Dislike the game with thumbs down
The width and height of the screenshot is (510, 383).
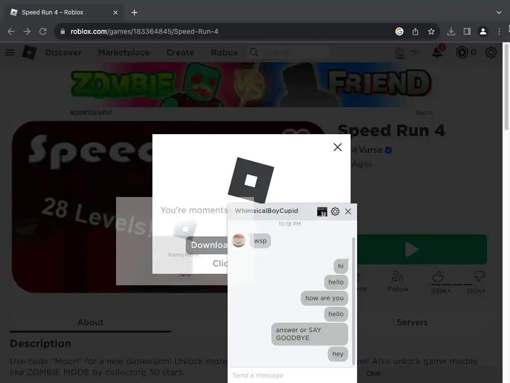coord(479,276)
